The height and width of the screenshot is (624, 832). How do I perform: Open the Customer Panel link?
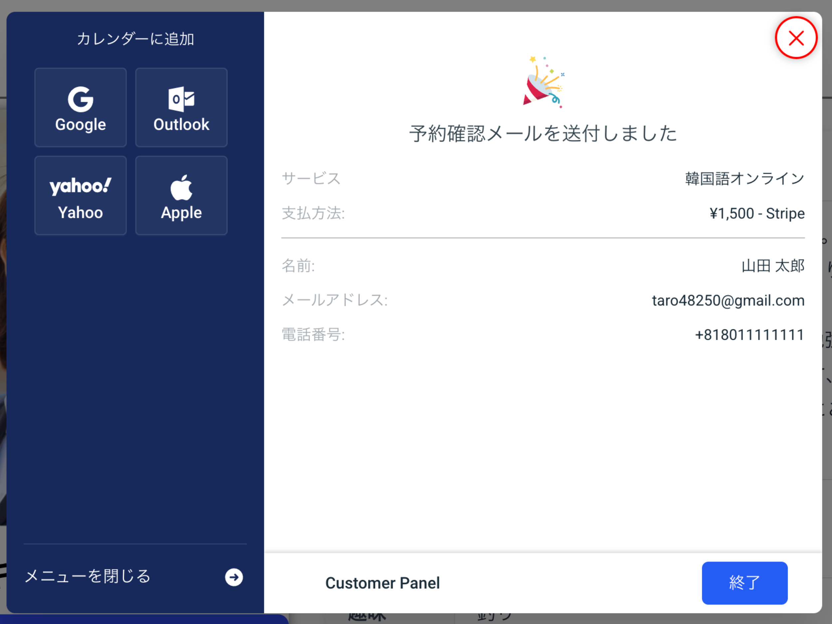382,583
